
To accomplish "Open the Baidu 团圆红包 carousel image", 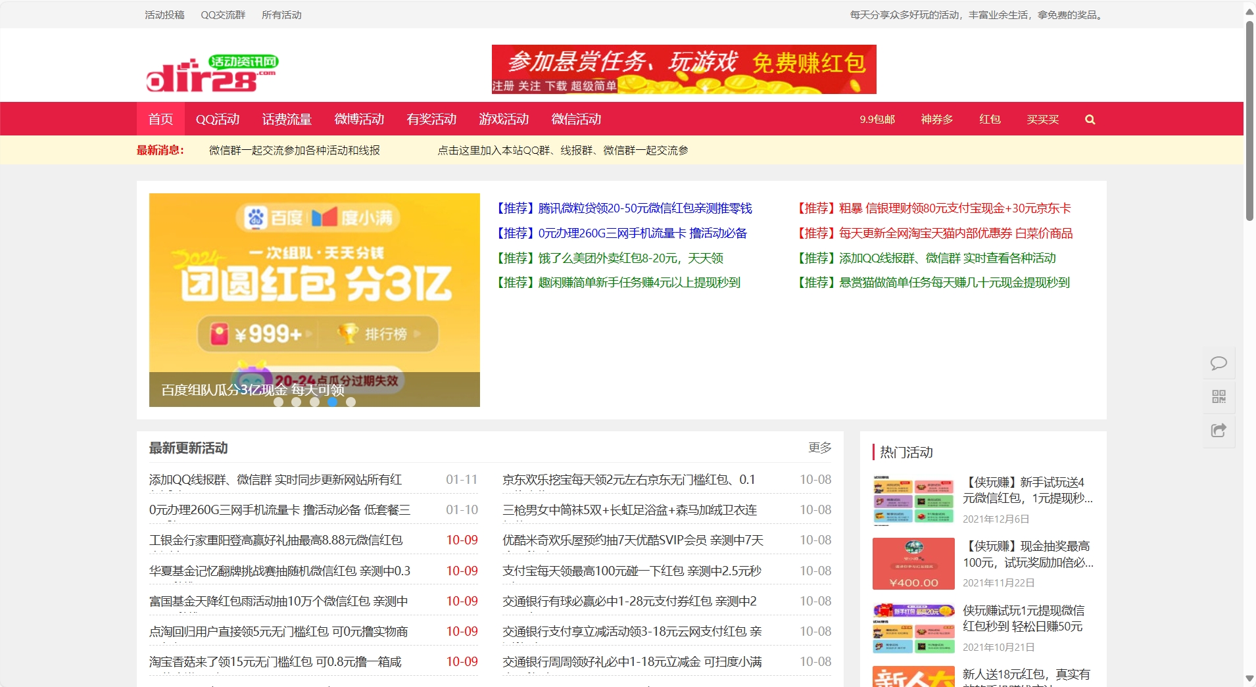I will tap(314, 300).
